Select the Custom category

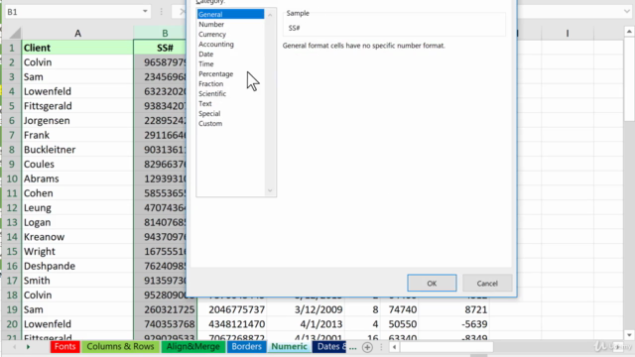coord(210,123)
